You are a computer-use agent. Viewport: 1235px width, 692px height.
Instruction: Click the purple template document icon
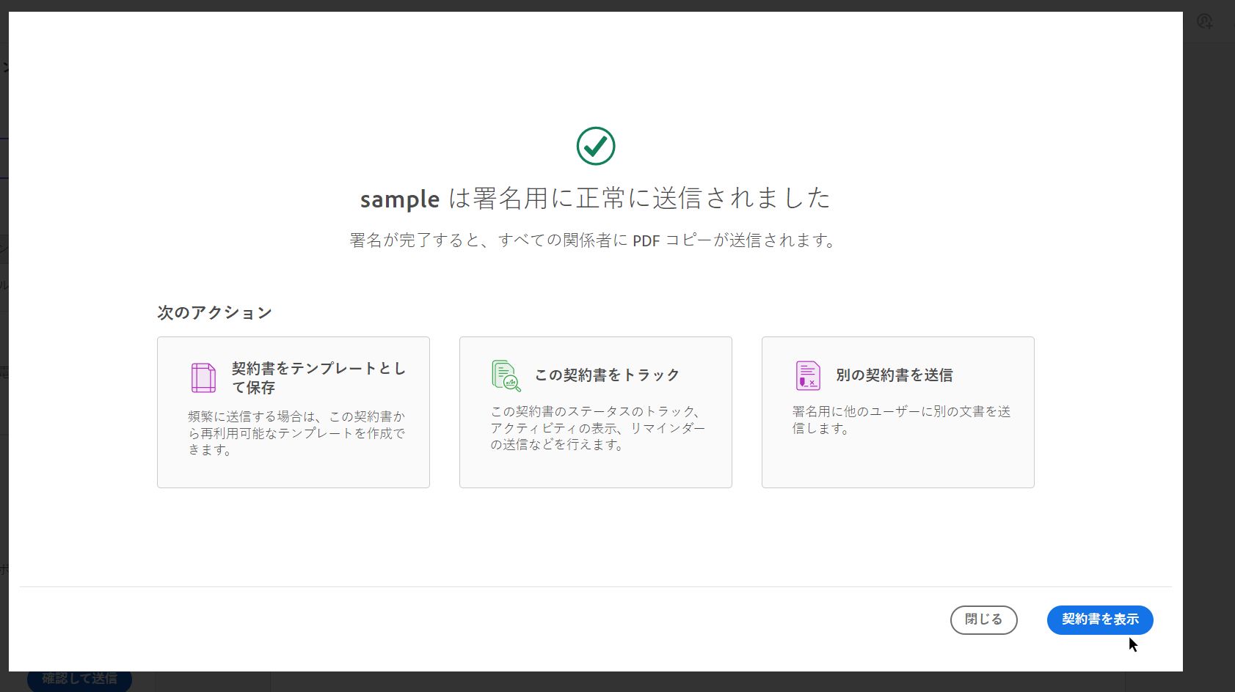tap(203, 377)
